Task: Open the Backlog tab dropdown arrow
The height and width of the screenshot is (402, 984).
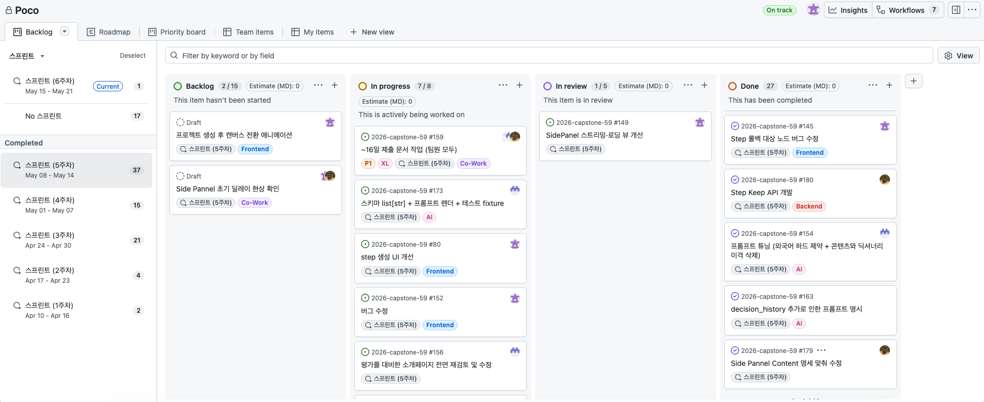Action: tap(65, 31)
